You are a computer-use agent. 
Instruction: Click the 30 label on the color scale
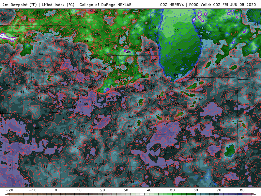(126, 190)
